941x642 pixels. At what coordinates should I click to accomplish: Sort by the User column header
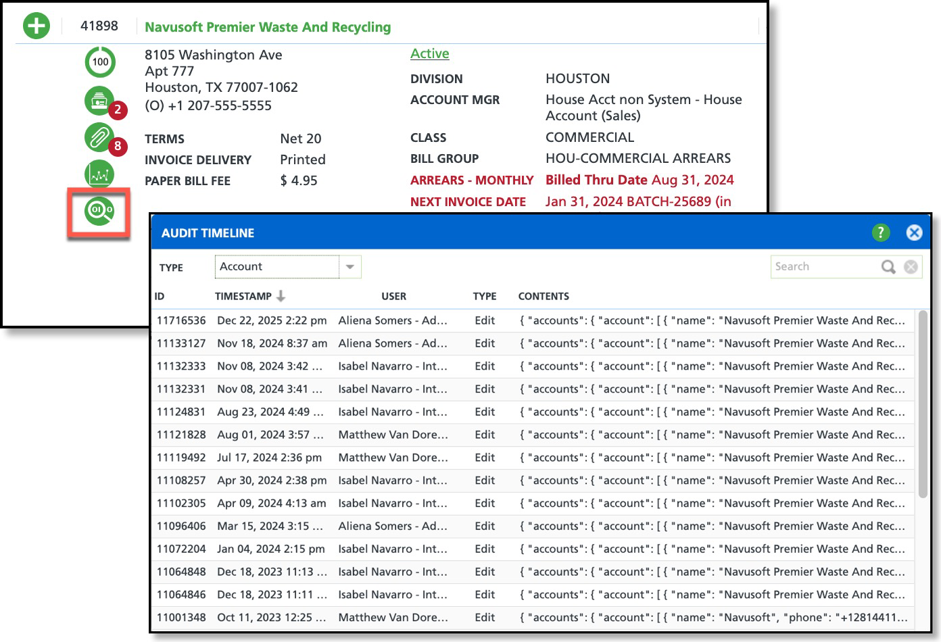point(393,296)
